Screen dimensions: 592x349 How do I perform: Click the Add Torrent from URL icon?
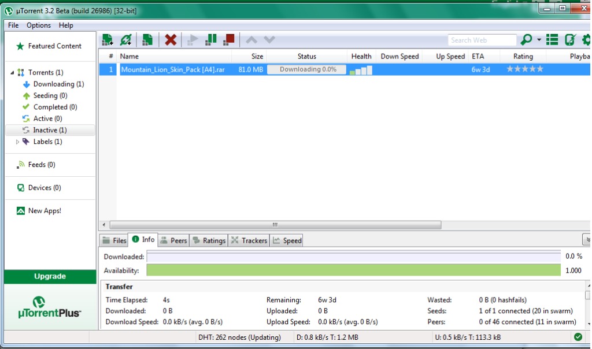126,40
